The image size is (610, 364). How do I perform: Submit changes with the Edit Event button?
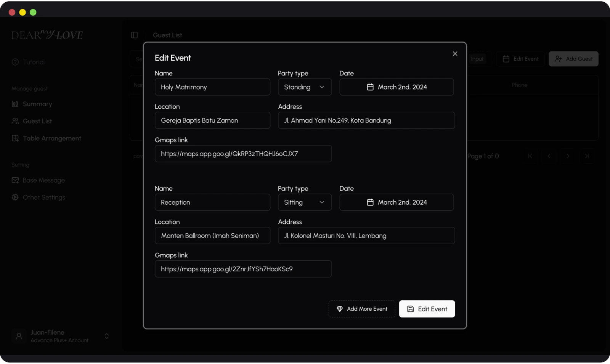(427, 309)
